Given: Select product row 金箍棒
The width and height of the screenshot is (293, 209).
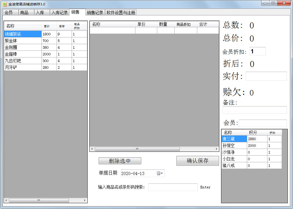Looking at the screenshot, I should click(46, 54).
